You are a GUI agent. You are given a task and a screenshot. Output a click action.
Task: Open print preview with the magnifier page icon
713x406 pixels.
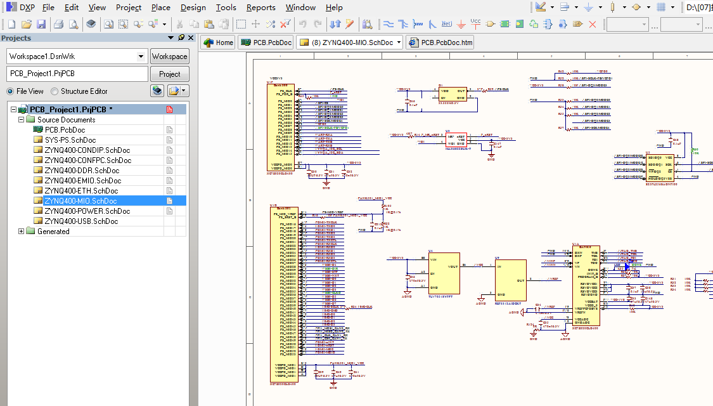74,24
